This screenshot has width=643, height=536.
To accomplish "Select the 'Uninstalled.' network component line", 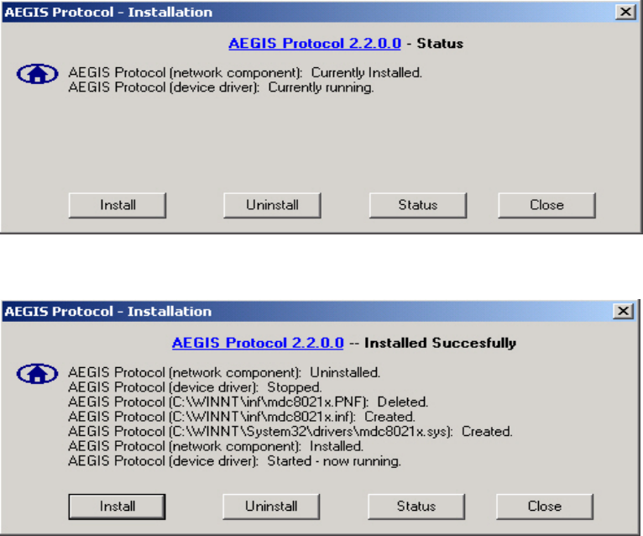I will coord(224,373).
